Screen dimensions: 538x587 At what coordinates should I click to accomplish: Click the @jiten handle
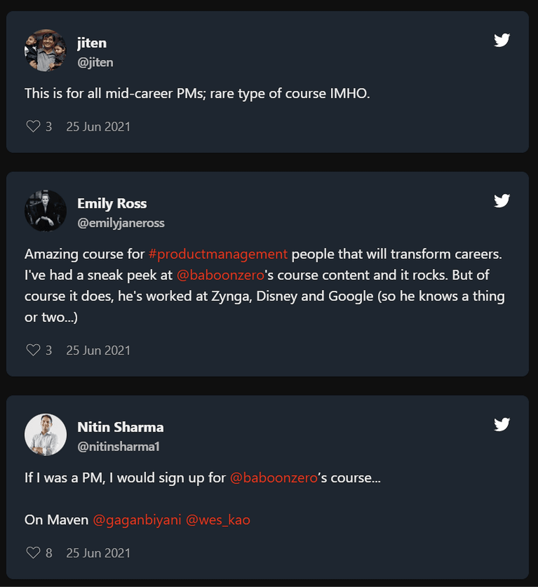pyautogui.click(x=95, y=62)
